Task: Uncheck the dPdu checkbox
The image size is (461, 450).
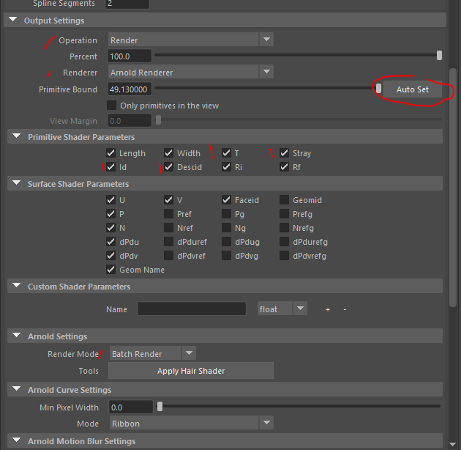Action: [x=110, y=242]
